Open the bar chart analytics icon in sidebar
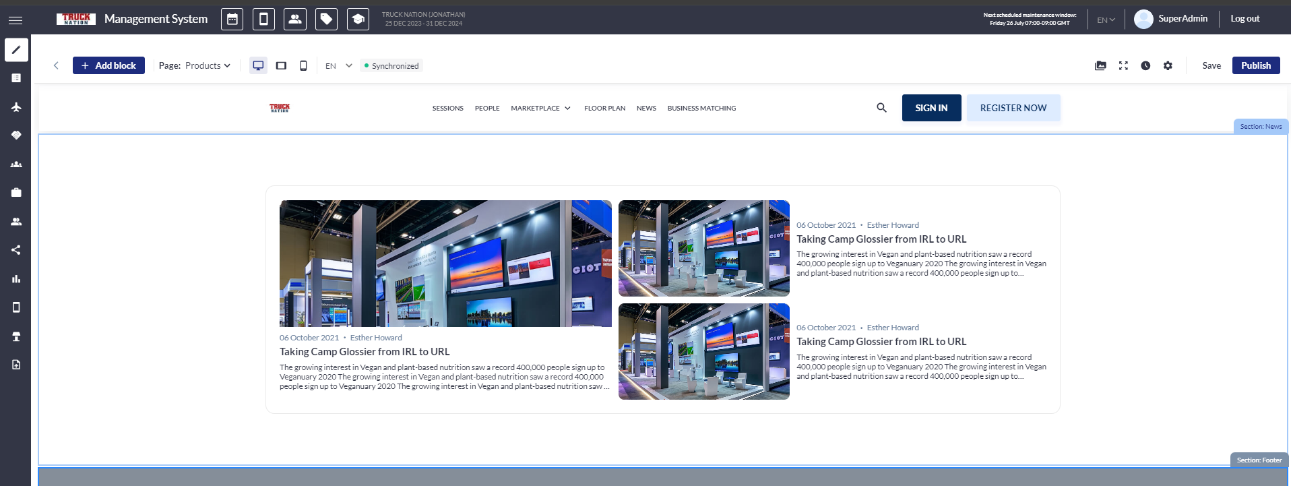This screenshot has width=1291, height=486. pos(16,279)
